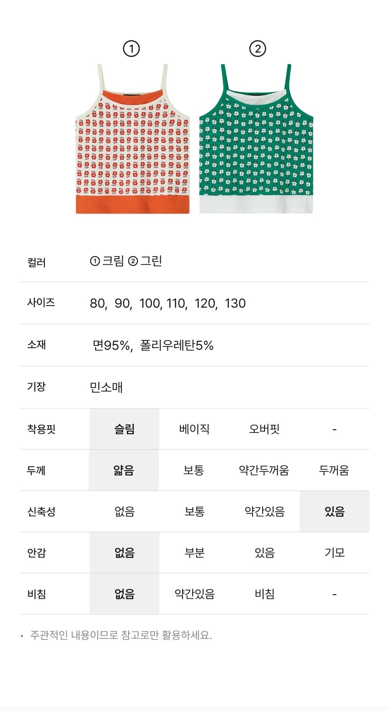This screenshot has width=389, height=711.
Task: Choose size 80 in the 사이즈 row
Action: 97,303
